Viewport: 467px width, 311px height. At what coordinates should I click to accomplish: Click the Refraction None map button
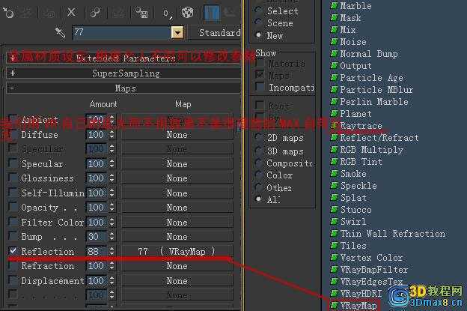coord(177,266)
